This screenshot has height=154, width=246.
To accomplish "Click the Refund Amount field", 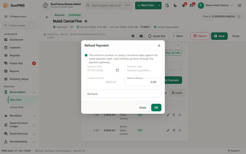I will click(143, 82).
